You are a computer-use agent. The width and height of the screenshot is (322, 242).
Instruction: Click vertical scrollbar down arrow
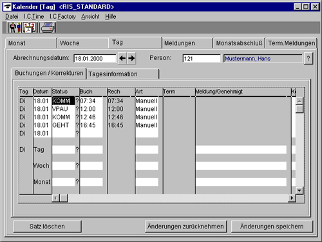pyautogui.click(x=299, y=190)
